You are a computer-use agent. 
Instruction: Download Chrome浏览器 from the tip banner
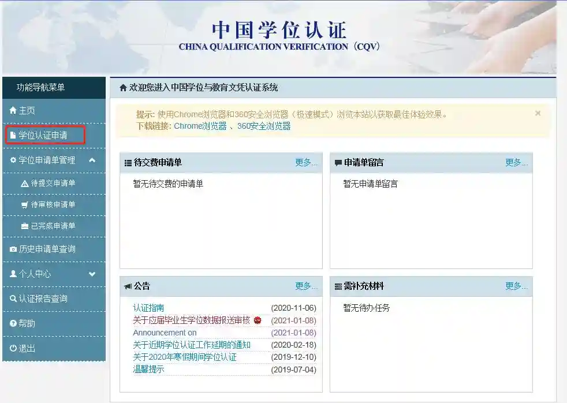(200, 126)
